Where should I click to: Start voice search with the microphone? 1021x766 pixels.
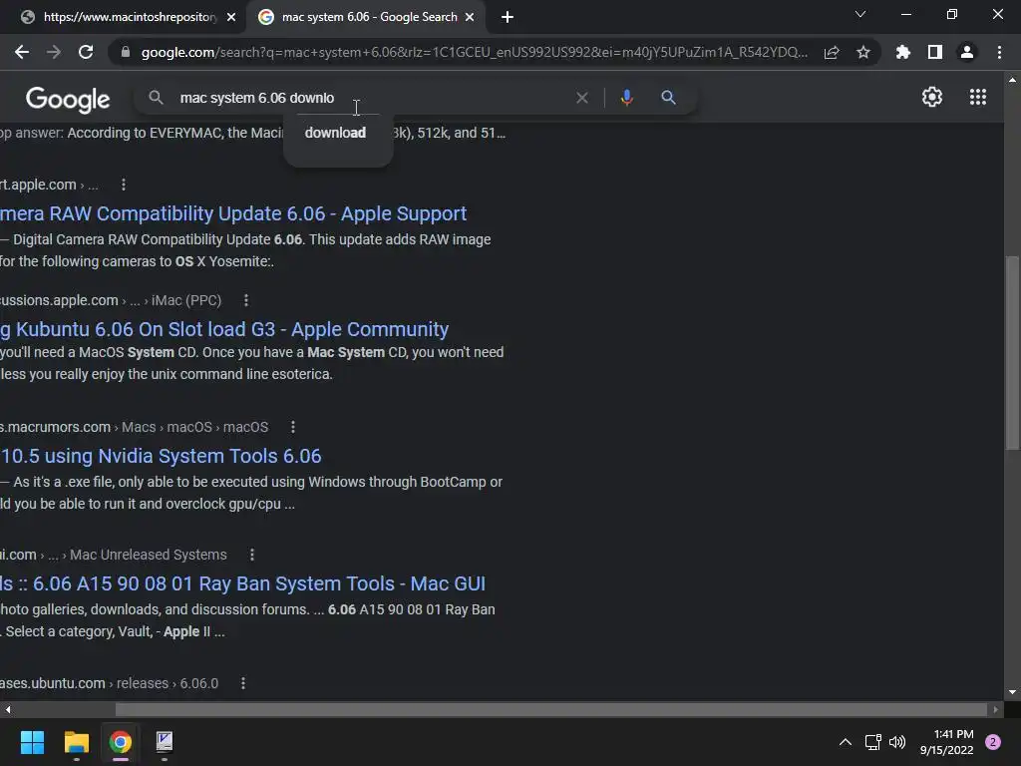[x=626, y=98]
